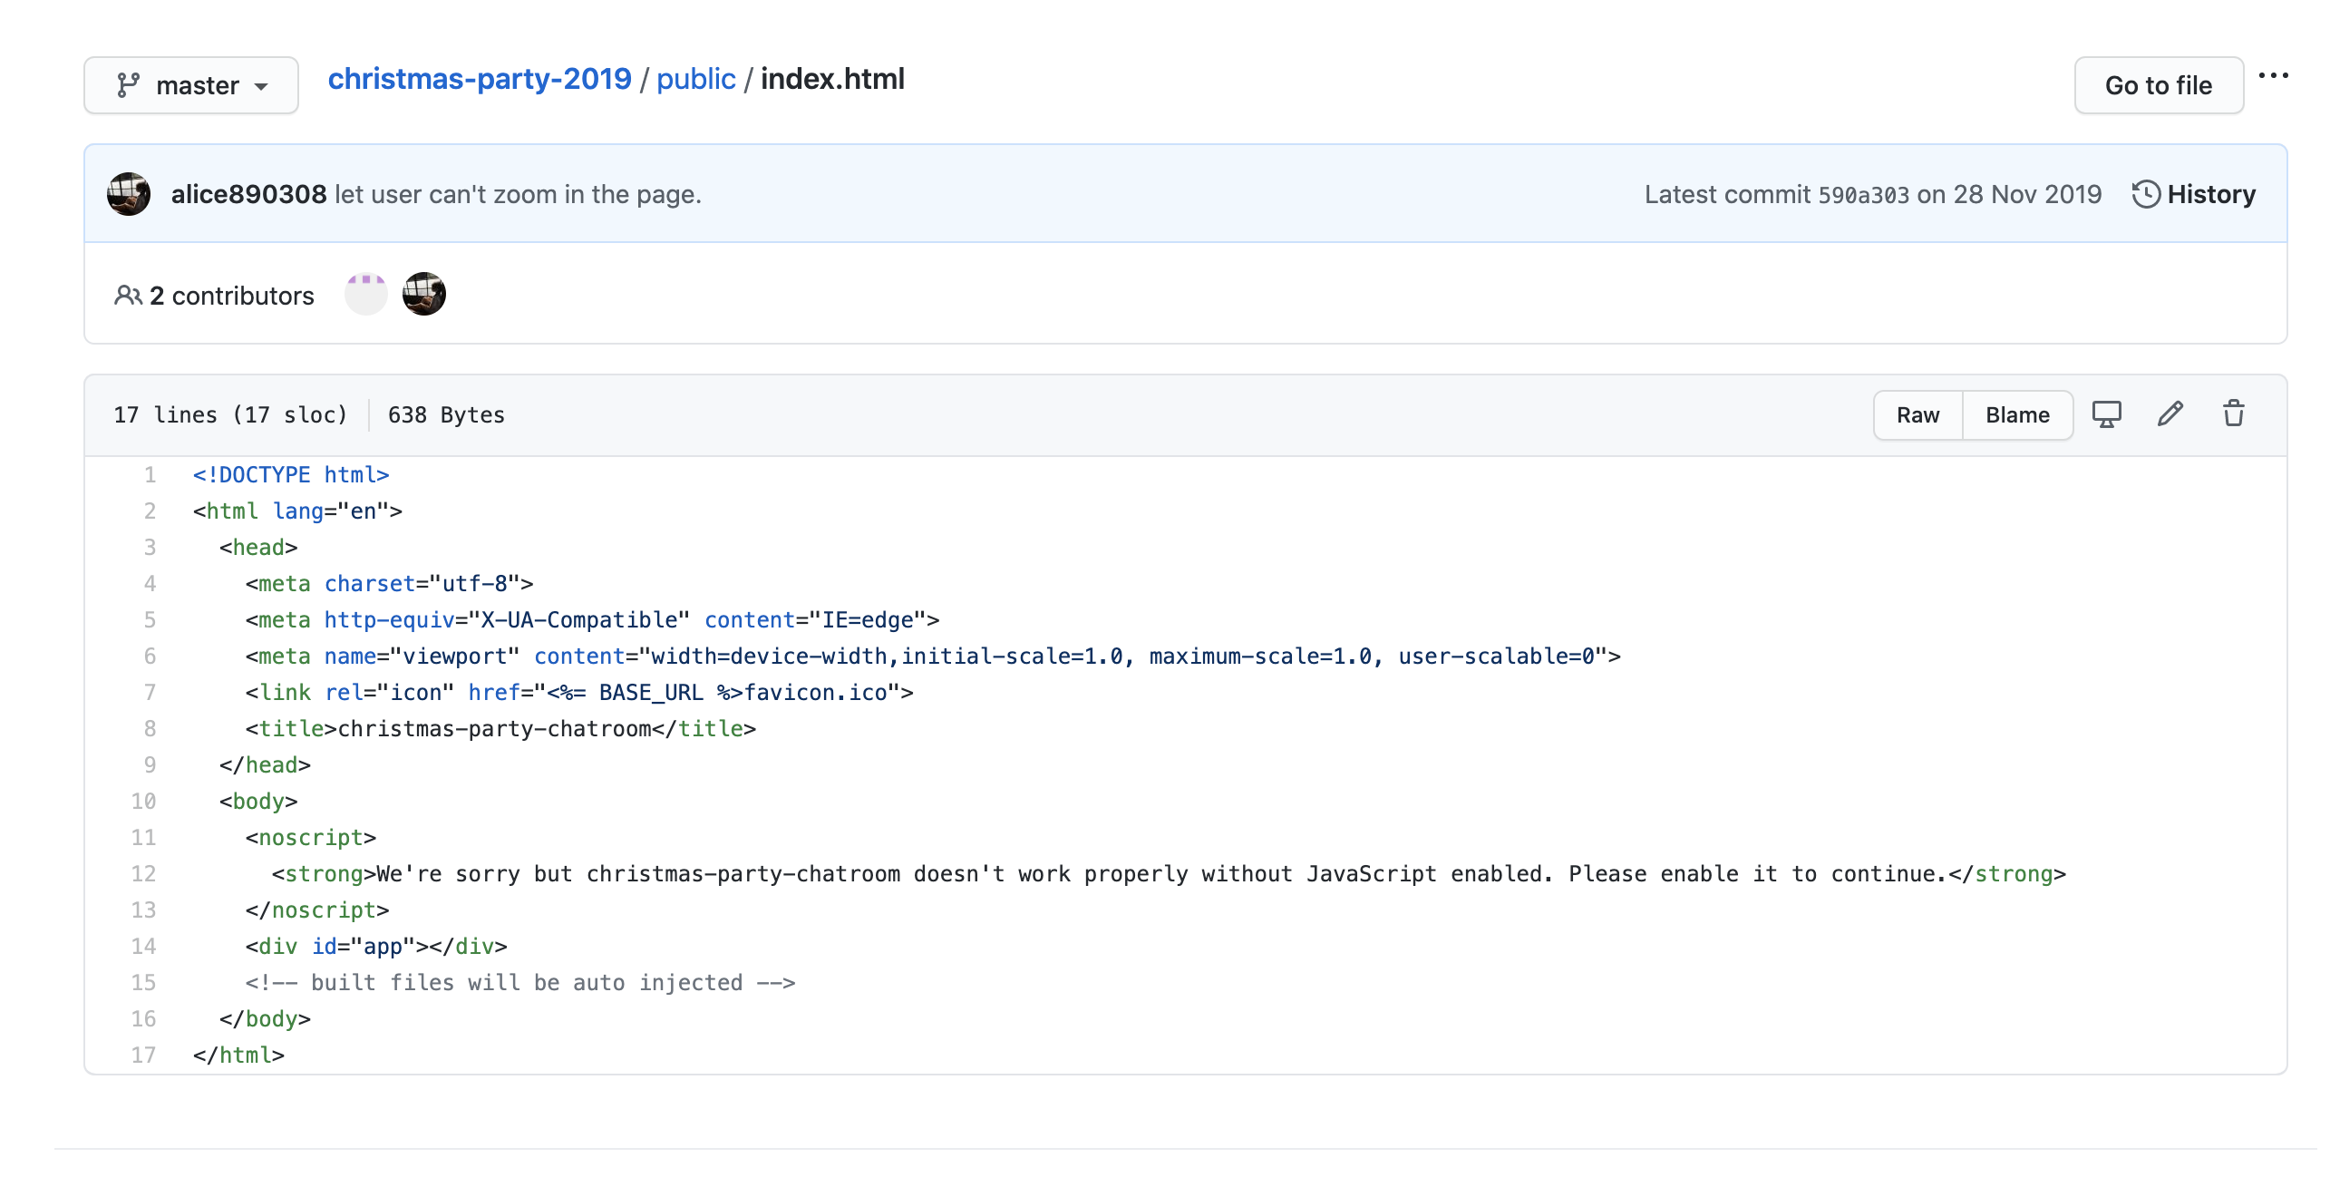Open commit message about zoom
The height and width of the screenshot is (1177, 2330).
(x=518, y=194)
